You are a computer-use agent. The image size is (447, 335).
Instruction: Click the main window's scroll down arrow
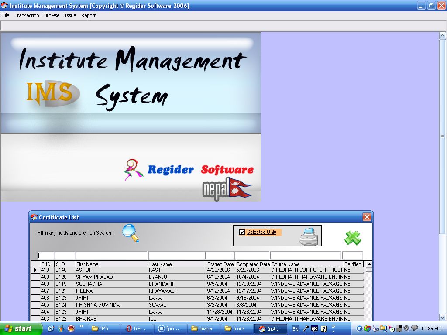coord(442,318)
